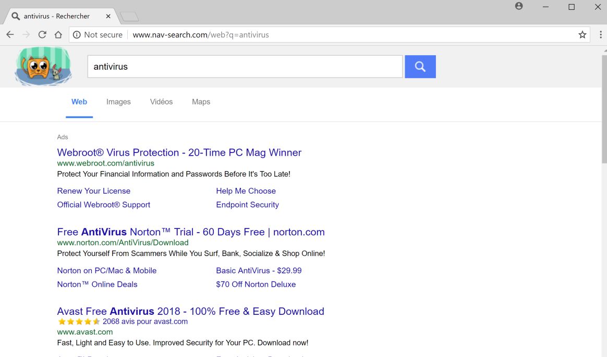Click the antivirus search input field
Image resolution: width=607 pixels, height=357 pixels.
point(245,67)
